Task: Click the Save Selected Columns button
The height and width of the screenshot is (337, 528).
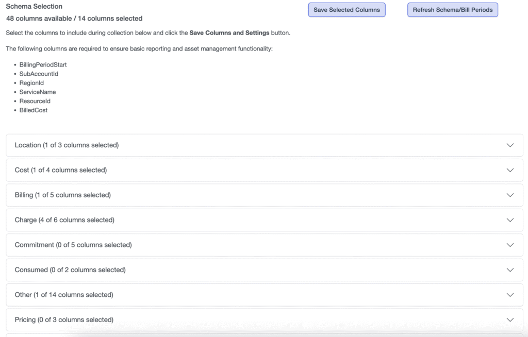Action: [346, 10]
